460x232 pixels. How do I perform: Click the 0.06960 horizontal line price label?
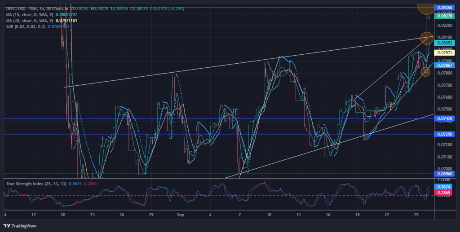444,174
